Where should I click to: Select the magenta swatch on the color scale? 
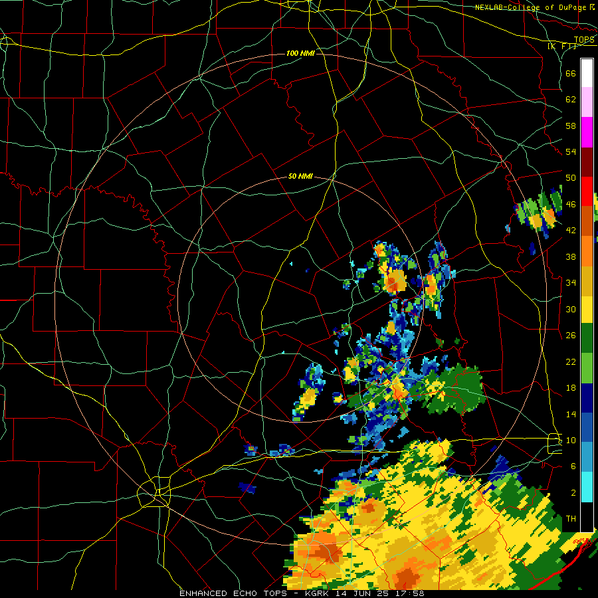(x=587, y=132)
